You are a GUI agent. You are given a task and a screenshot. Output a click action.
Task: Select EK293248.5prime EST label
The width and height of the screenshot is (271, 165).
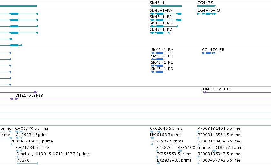[174, 160]
